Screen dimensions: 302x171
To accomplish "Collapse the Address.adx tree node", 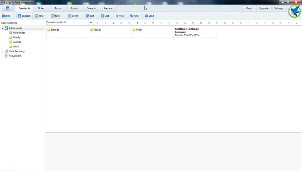I will point(2,28).
